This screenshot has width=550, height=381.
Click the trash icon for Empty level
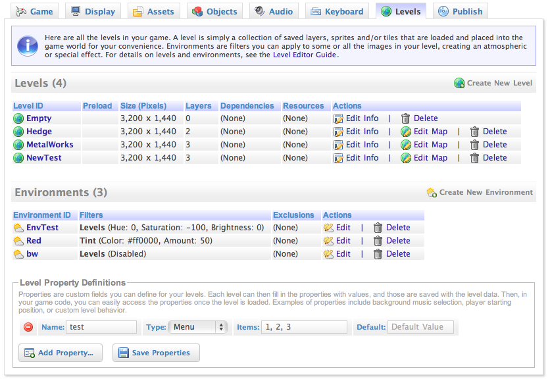[406, 118]
